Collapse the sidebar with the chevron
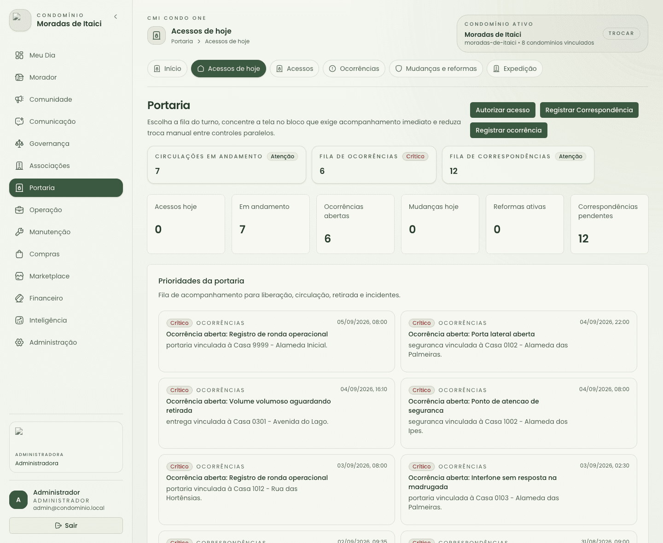This screenshot has width=663, height=543. click(x=116, y=17)
